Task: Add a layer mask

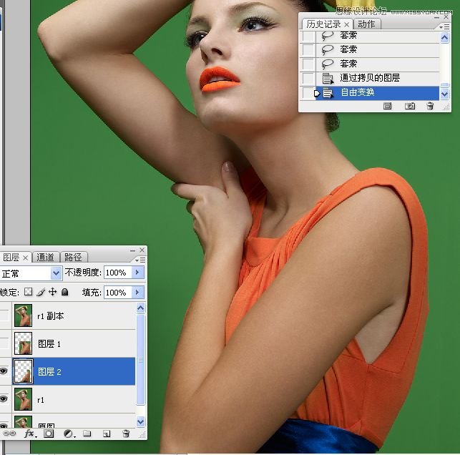Action: (49, 434)
